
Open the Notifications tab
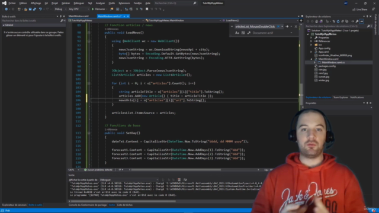tap(357, 98)
